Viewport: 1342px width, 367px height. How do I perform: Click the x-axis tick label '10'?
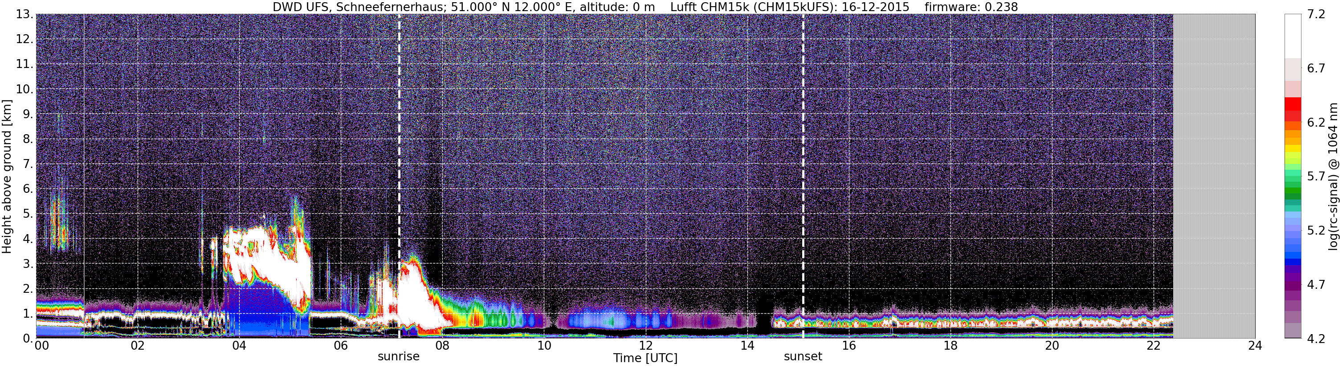click(x=543, y=346)
